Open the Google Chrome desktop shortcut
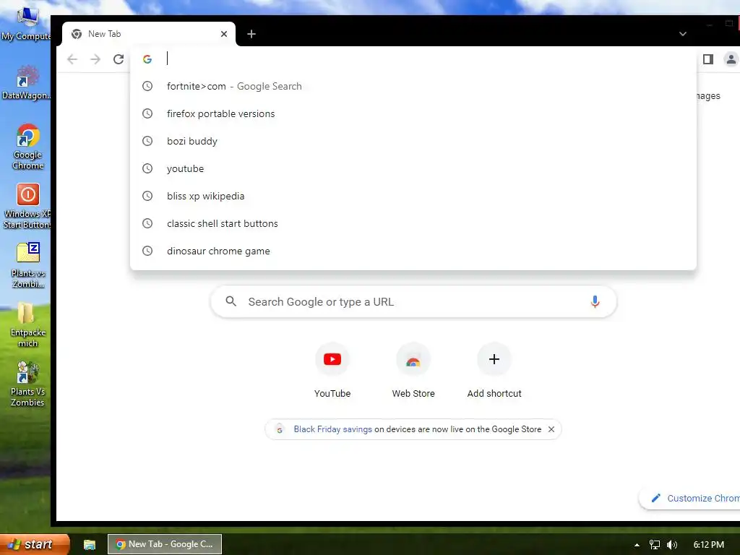Screen dimensions: 740x555 28,146
